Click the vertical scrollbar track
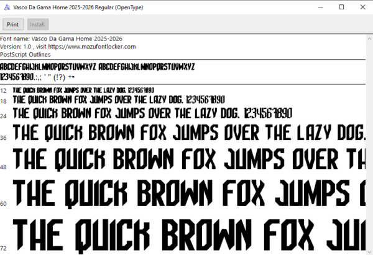Screen dimensions: 373x255 click(369, 145)
